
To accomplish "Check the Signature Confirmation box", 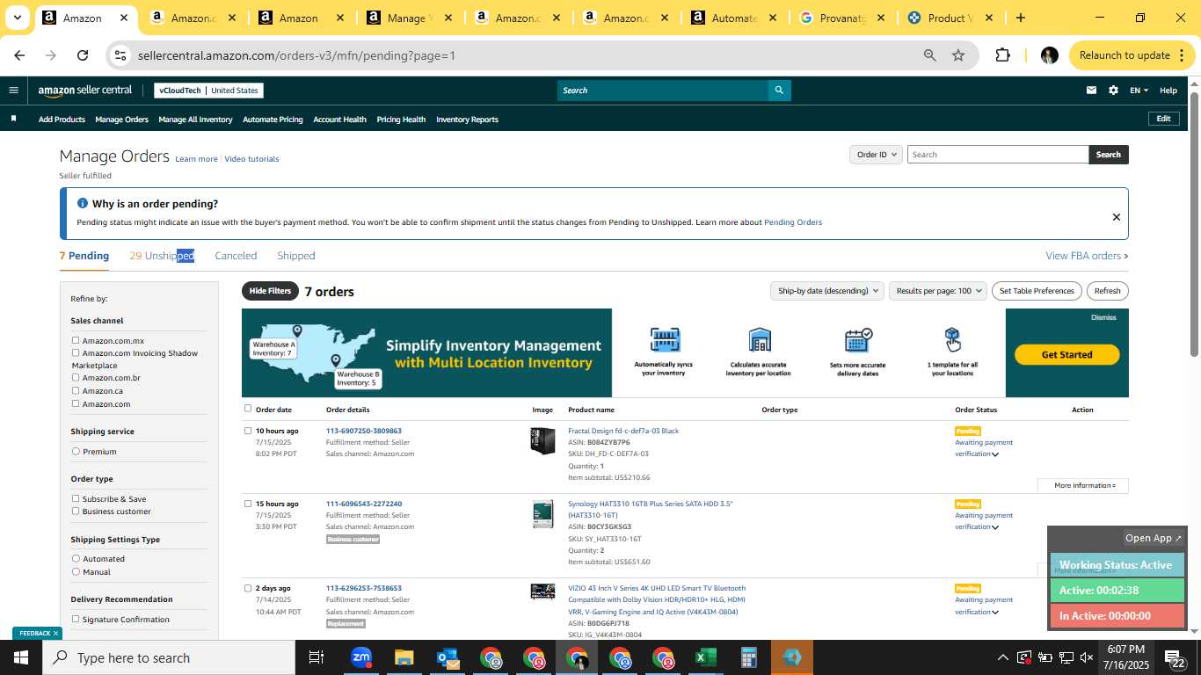I will [x=76, y=619].
